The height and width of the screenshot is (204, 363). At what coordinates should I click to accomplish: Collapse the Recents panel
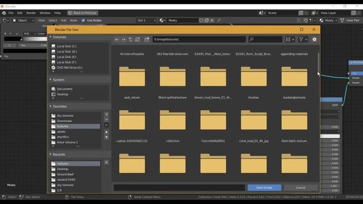point(50,154)
